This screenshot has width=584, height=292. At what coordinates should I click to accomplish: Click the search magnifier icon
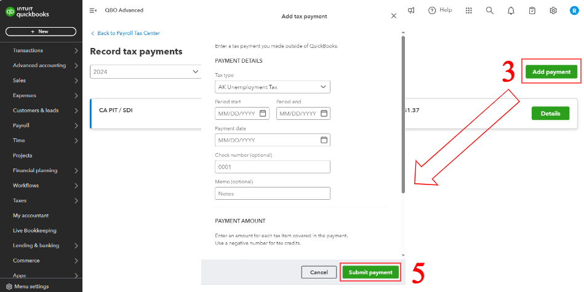[490, 10]
